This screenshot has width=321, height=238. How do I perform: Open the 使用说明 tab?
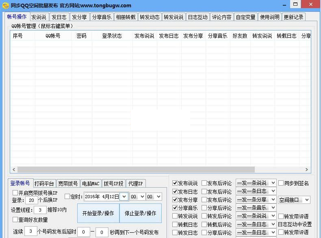[269, 17]
